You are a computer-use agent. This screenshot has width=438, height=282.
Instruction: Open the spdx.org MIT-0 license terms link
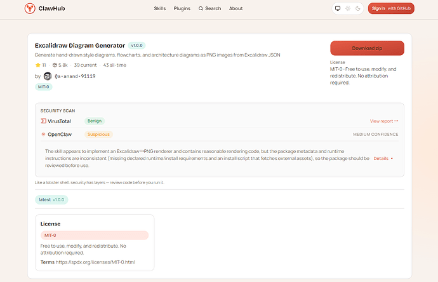[95, 262]
